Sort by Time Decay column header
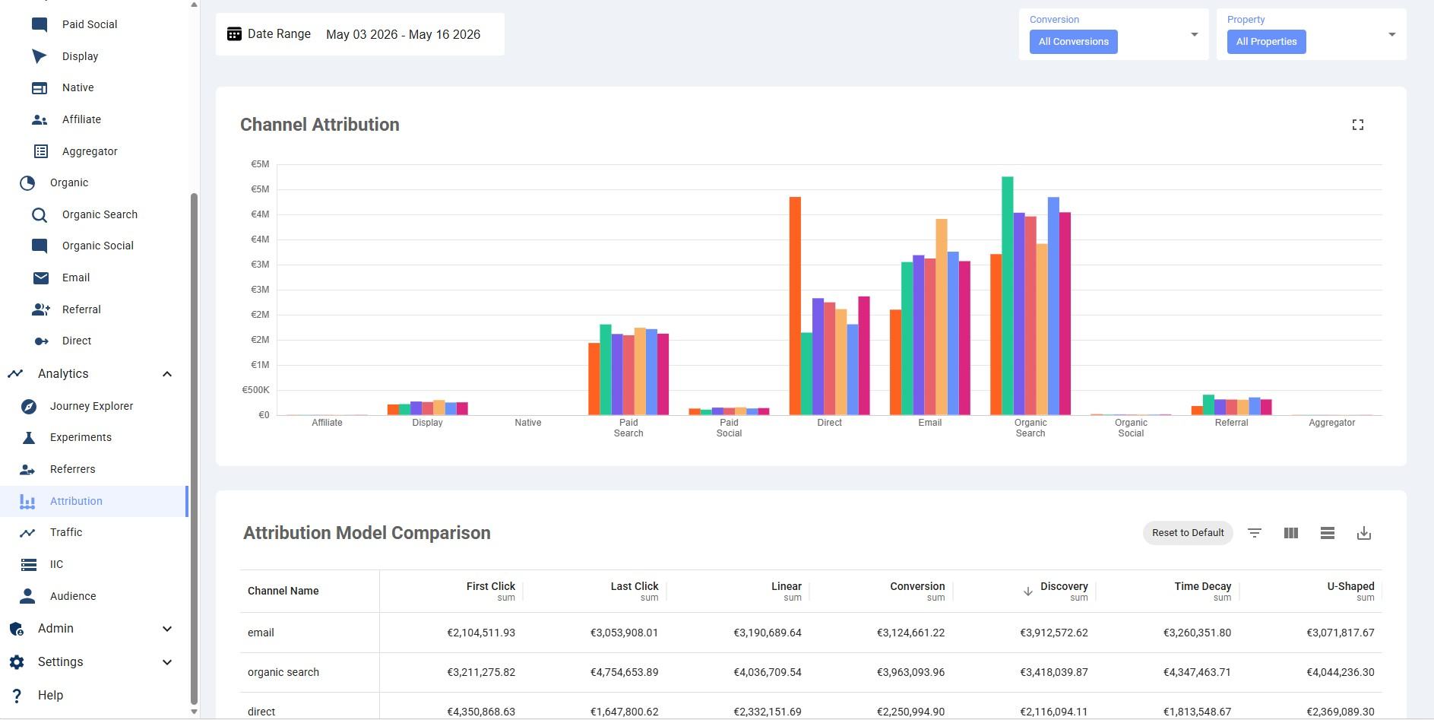1434x720 pixels. pyautogui.click(x=1202, y=586)
